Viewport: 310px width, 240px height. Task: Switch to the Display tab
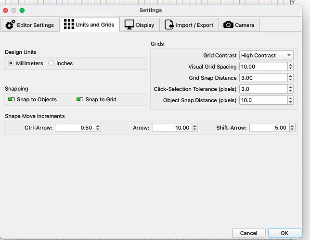pyautogui.click(x=140, y=25)
